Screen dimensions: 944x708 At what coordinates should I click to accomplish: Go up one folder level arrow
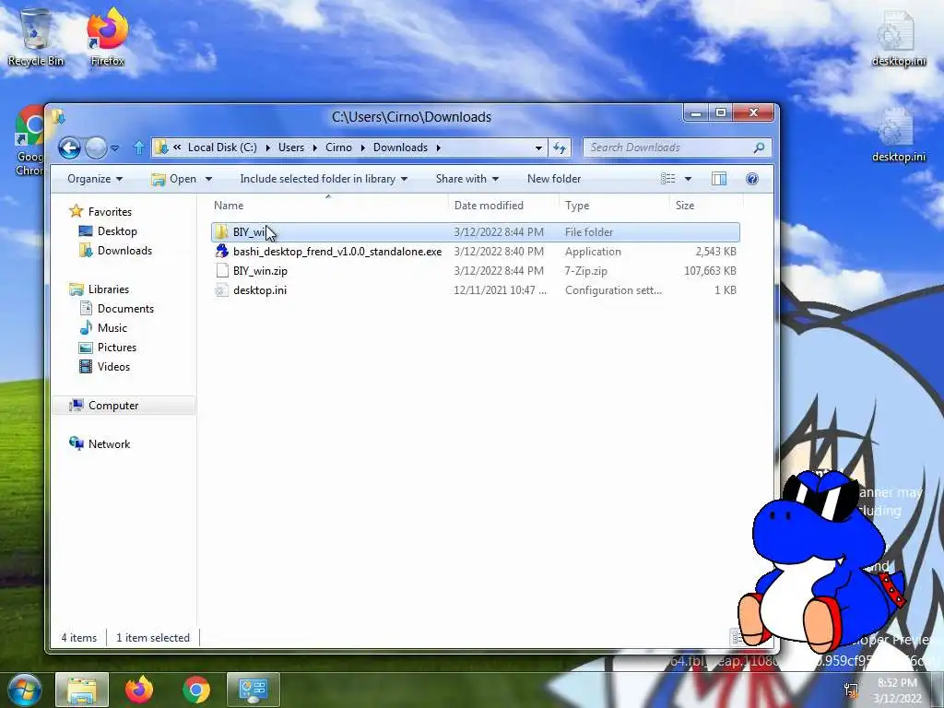[139, 147]
